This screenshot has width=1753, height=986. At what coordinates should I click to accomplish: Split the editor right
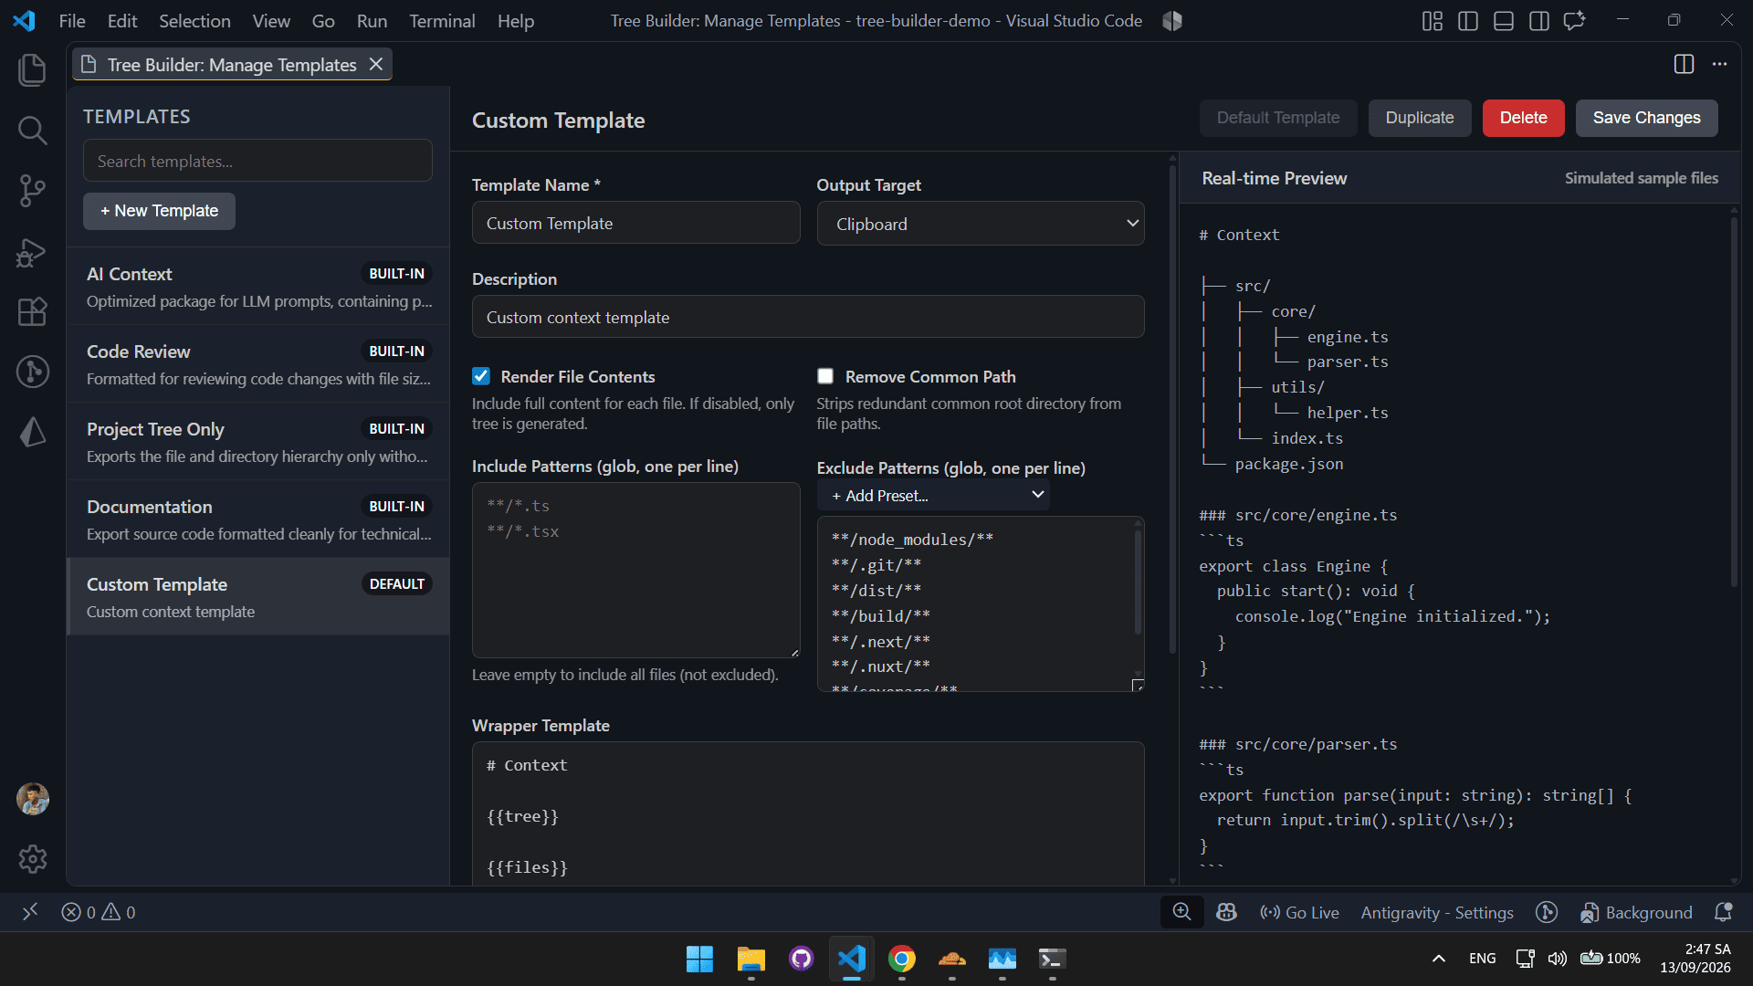1684,64
